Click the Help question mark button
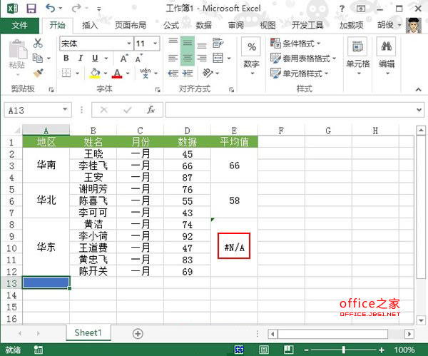This screenshot has height=356, width=428. point(342,9)
